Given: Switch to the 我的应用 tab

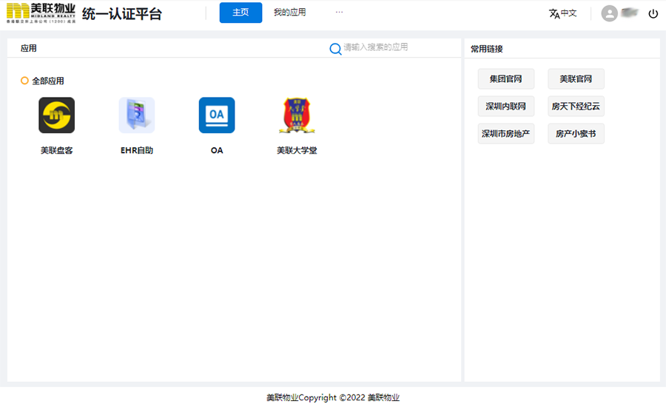Looking at the screenshot, I should pos(289,13).
